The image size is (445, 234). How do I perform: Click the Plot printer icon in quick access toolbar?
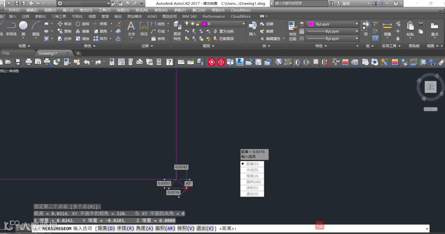click(x=31, y=3)
